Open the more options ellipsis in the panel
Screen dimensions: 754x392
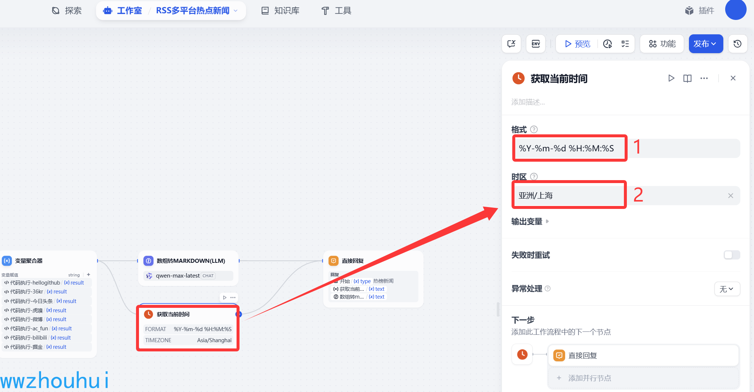(x=704, y=78)
